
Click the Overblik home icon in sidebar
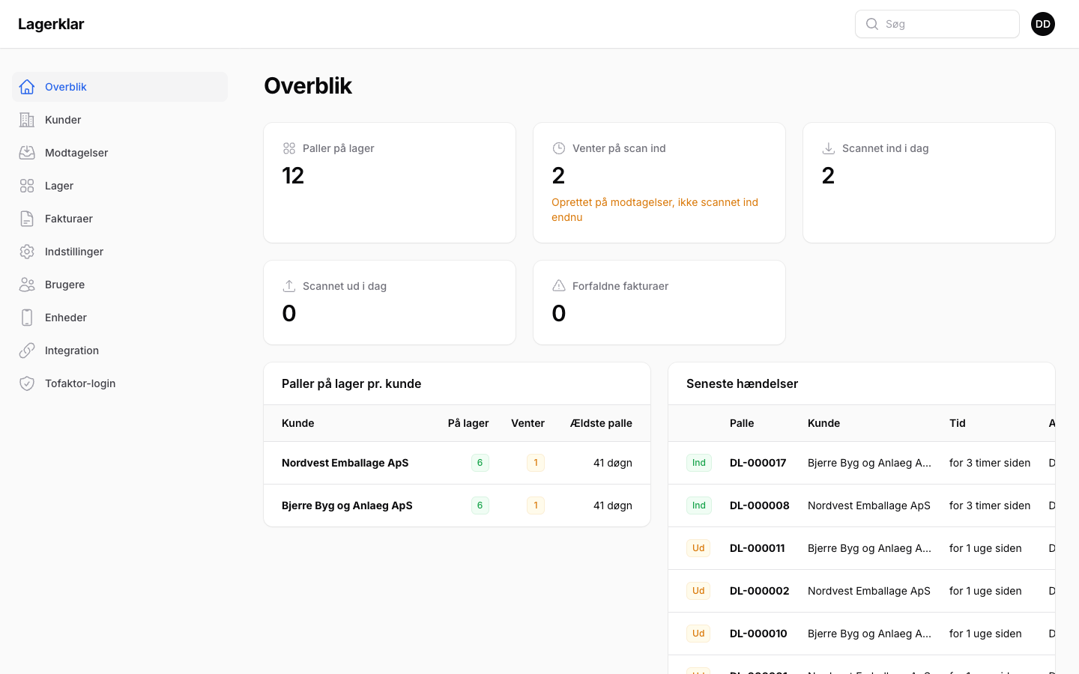pos(27,87)
